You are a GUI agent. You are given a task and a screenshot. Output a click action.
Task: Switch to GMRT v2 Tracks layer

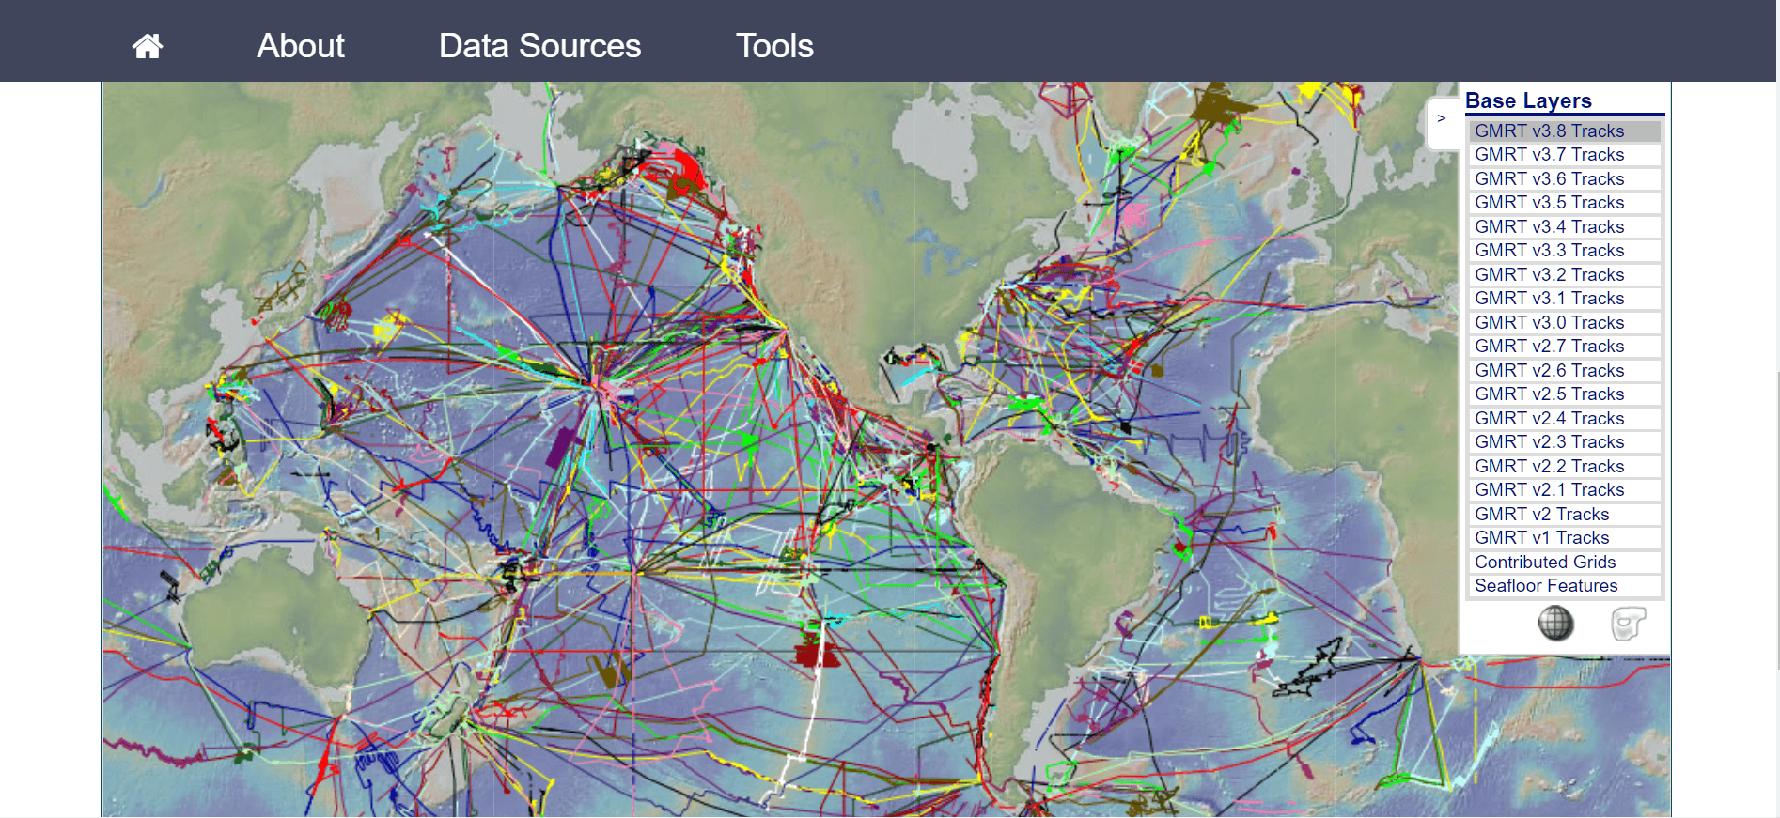click(1541, 515)
